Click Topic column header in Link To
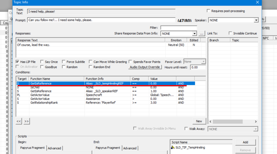The image size is (277, 154). (244, 40)
